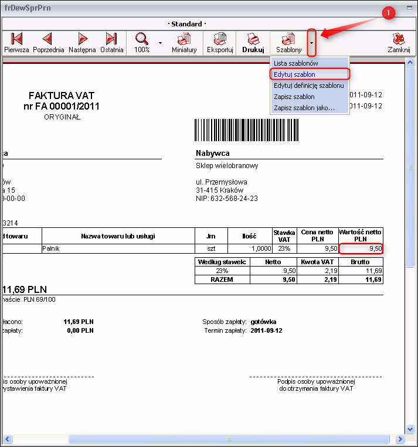Click vertical scrollbar up arrow
Image resolution: width=418 pixels, height=447 pixels.
pos(410,62)
